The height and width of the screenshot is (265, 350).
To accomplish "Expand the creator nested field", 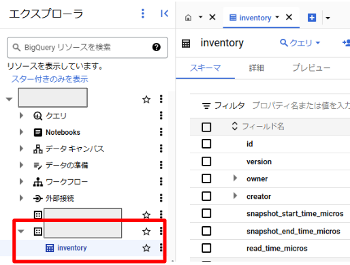I will pyautogui.click(x=235, y=196).
